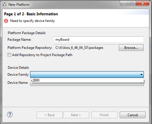Minimize the New Platform dialog

click(124, 3)
